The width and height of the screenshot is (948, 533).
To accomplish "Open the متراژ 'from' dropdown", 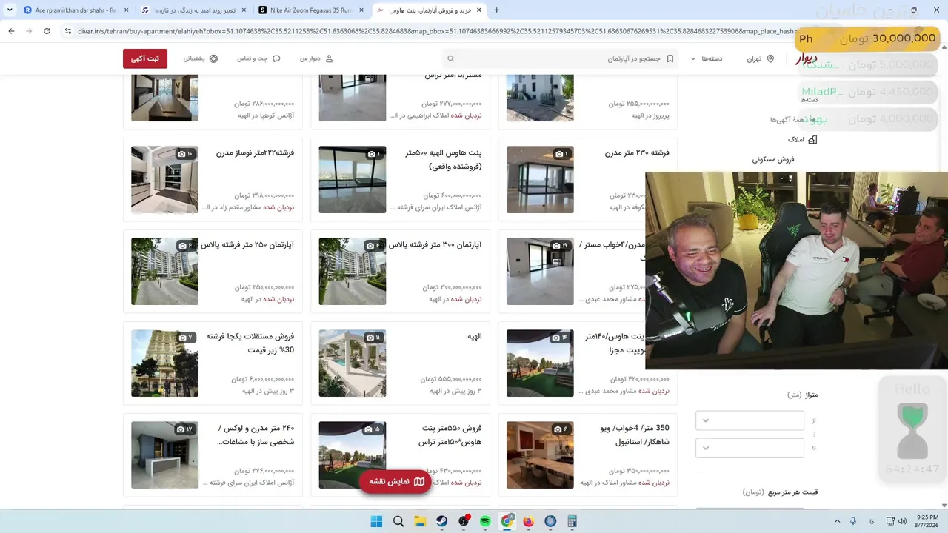I will pyautogui.click(x=750, y=420).
